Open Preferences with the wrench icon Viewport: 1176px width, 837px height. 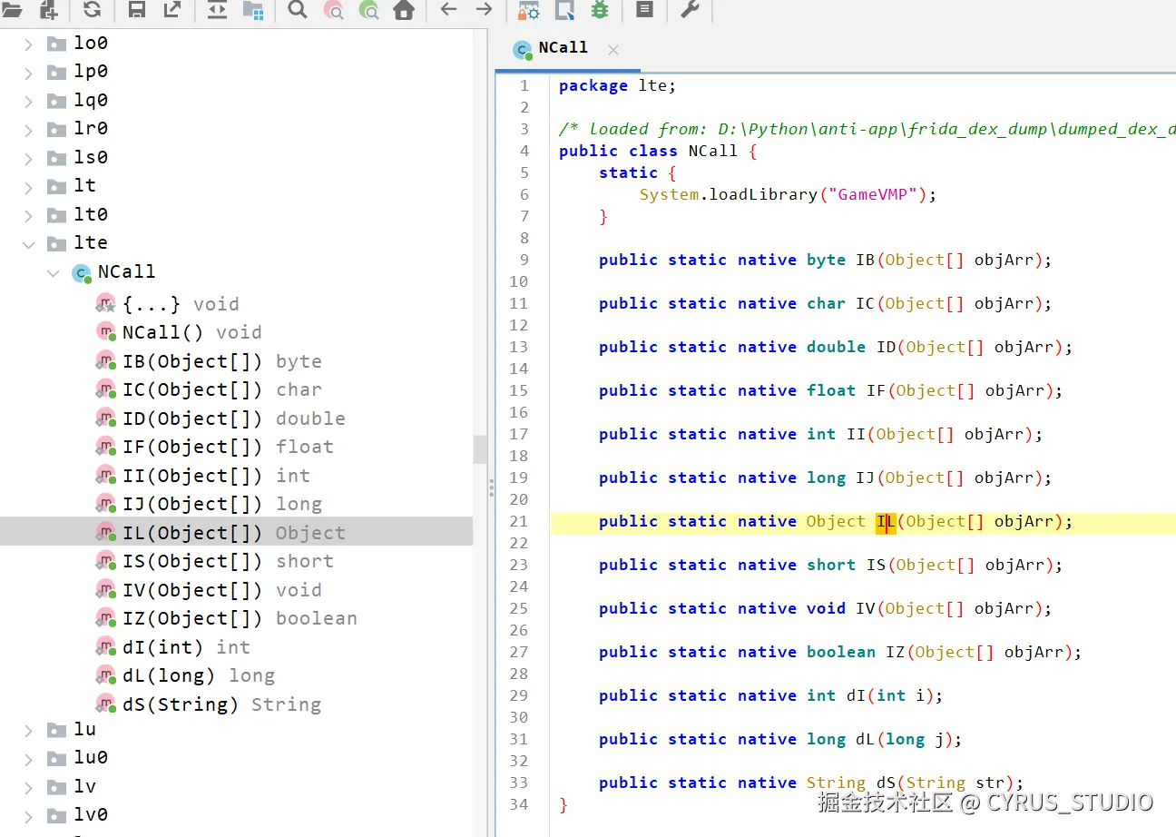(x=690, y=10)
